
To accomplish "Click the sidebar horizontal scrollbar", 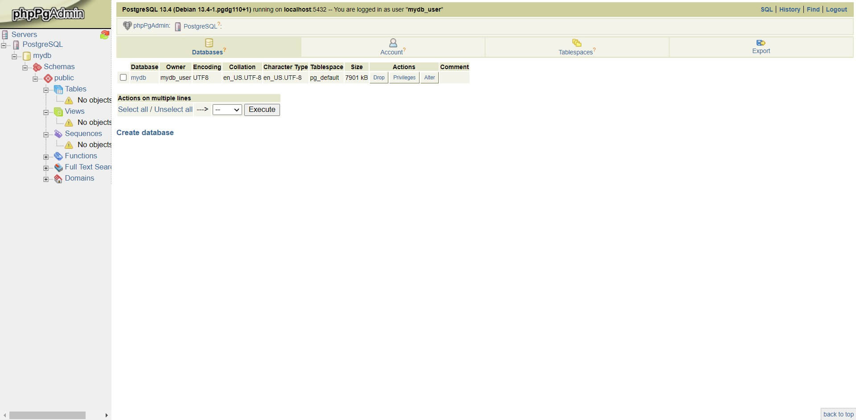I will click(x=47, y=415).
